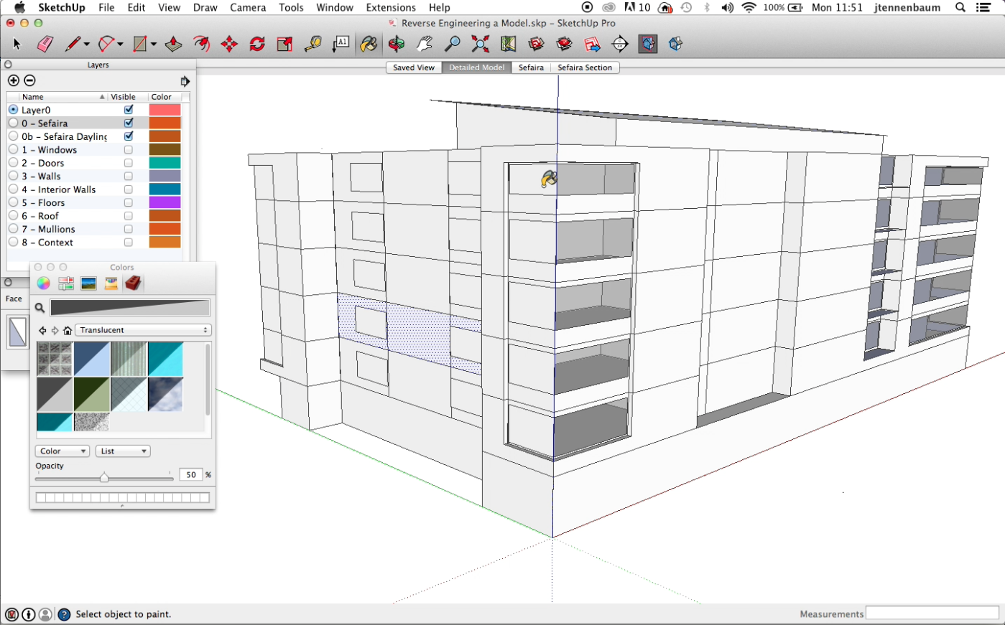Switch to the Sefaira Section scene tab
This screenshot has height=625, width=1005.
[585, 67]
